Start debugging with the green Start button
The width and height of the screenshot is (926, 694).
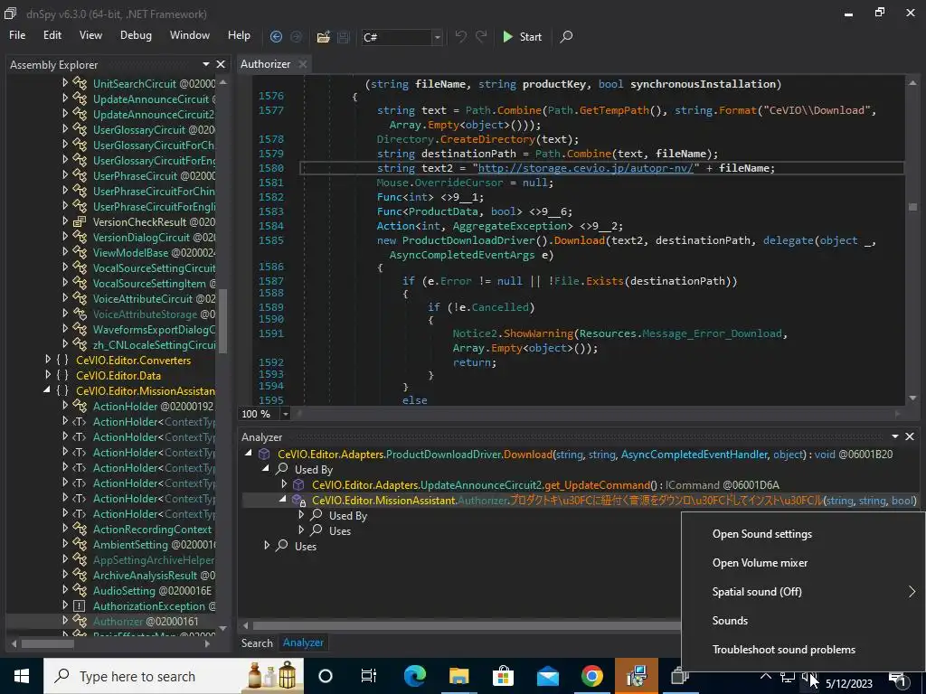click(x=522, y=36)
